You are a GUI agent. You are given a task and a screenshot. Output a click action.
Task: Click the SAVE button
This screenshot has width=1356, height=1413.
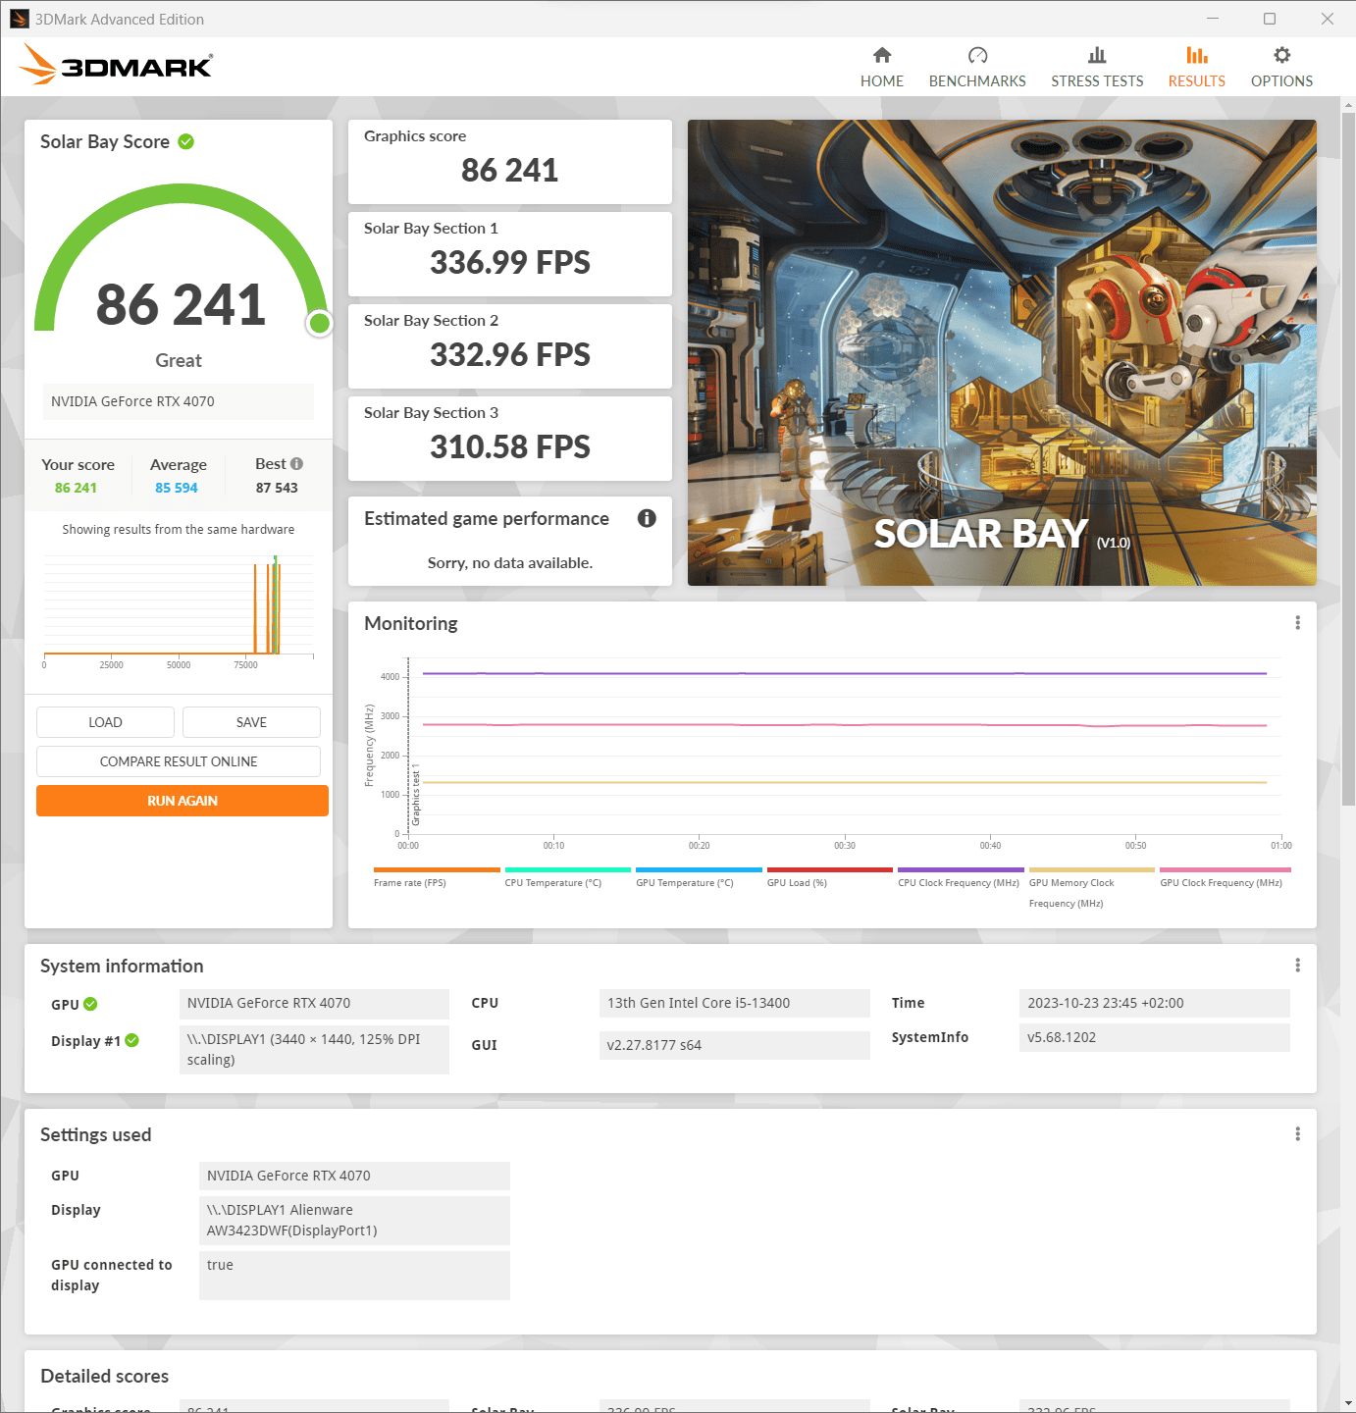[251, 722]
